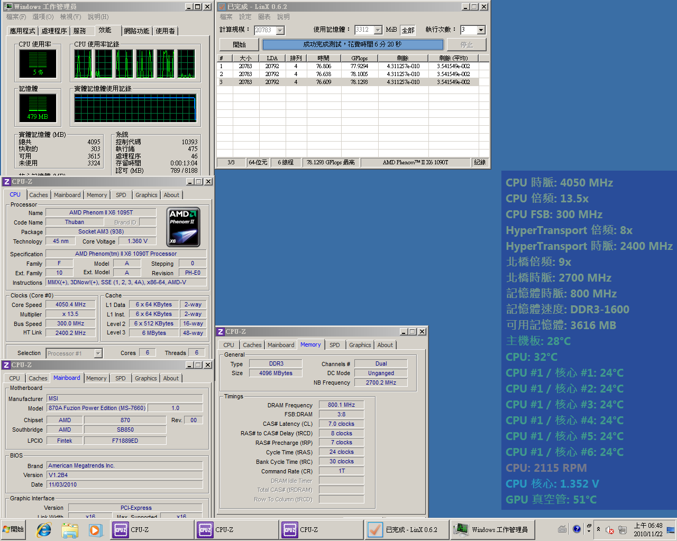Launch Windows Media Player from taskbar
This screenshot has height=541, width=677.
[x=95, y=529]
